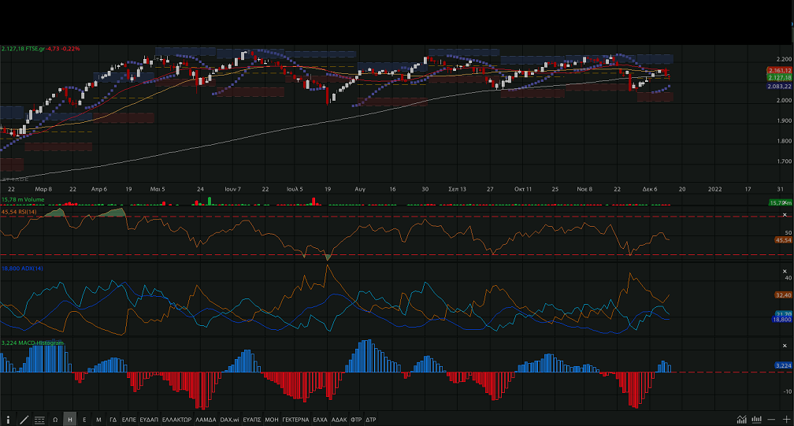Screen dimensions: 794x426
Task: Select the H daily timeframe button
Action: point(70,420)
